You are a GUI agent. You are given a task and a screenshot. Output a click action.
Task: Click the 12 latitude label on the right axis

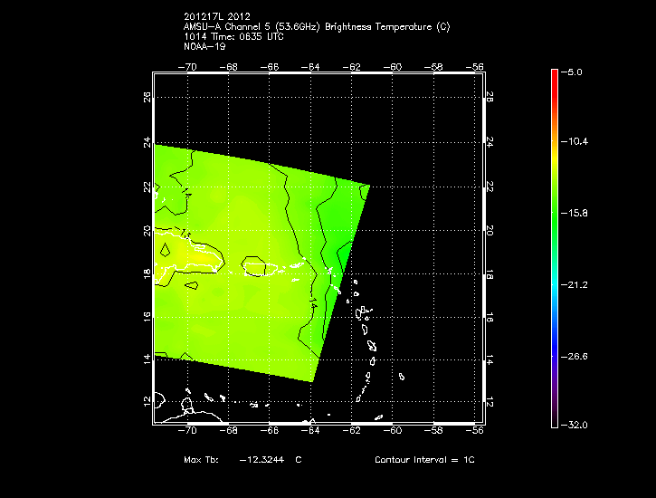coord(489,400)
